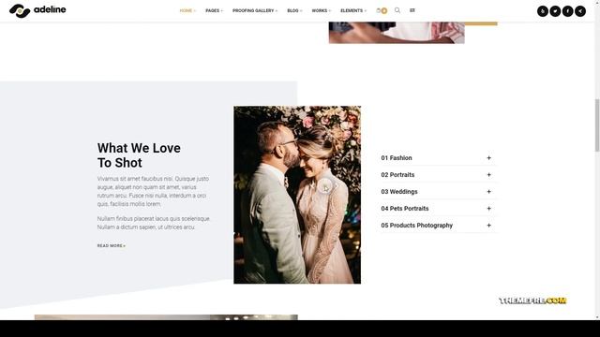This screenshot has height=337, width=600.
Task: Expand the 05 Products Photography plus icon
Action: 488,225
